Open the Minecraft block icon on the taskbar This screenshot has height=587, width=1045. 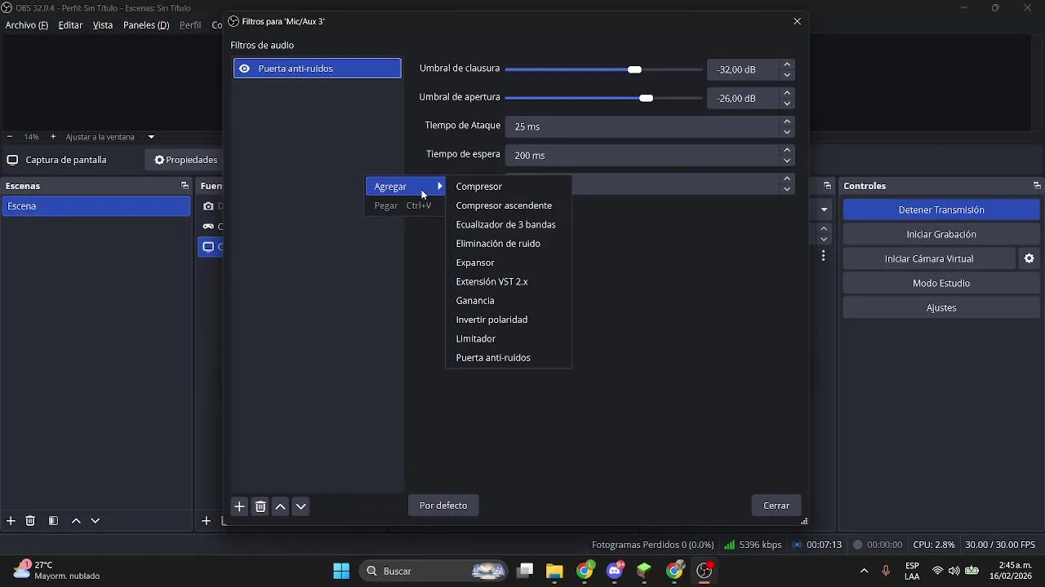(x=644, y=571)
